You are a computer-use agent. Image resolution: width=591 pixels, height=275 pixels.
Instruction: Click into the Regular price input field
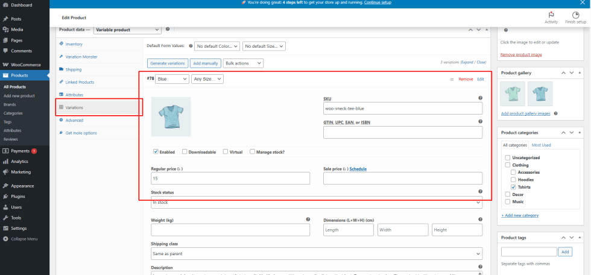[230, 179]
